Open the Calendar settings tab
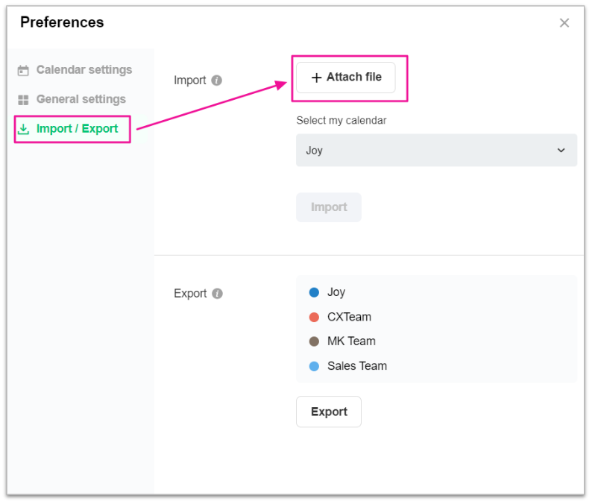 [84, 70]
